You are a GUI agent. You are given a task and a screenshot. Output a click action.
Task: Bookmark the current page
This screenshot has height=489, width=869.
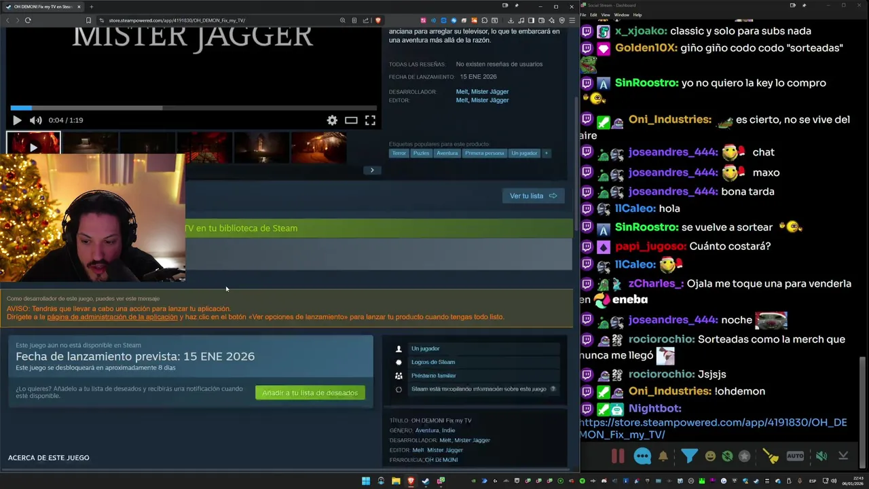coord(88,20)
